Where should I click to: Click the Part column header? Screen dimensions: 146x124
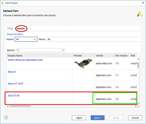click(133, 56)
